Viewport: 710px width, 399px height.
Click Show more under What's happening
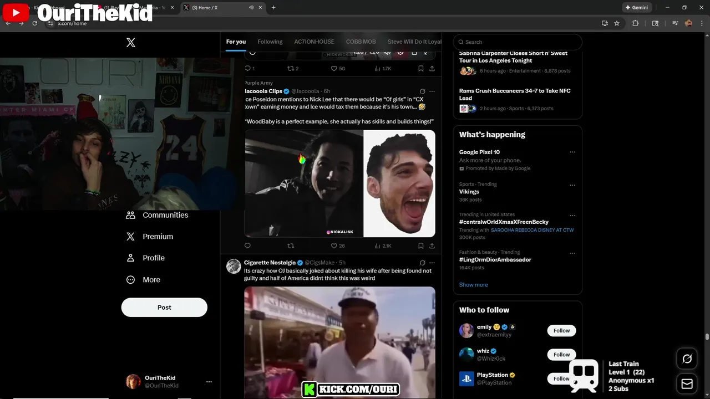pos(473,285)
